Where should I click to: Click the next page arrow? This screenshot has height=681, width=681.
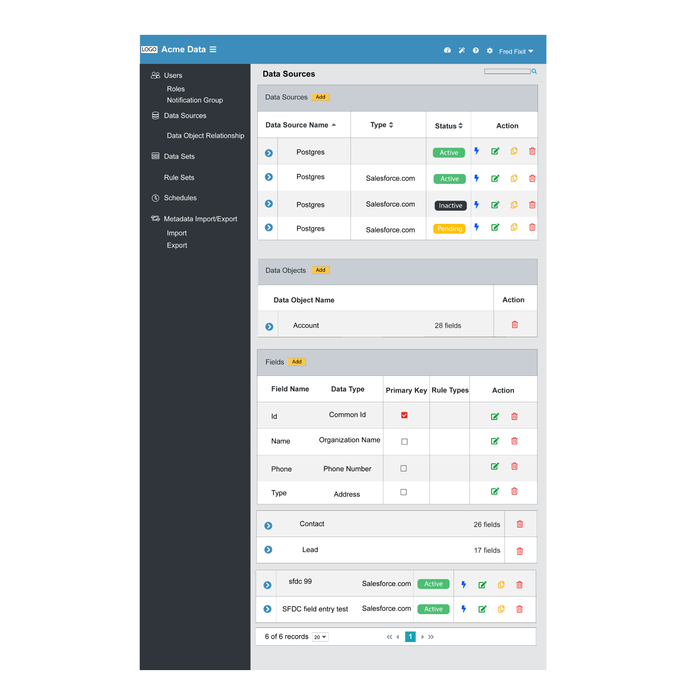click(x=423, y=637)
